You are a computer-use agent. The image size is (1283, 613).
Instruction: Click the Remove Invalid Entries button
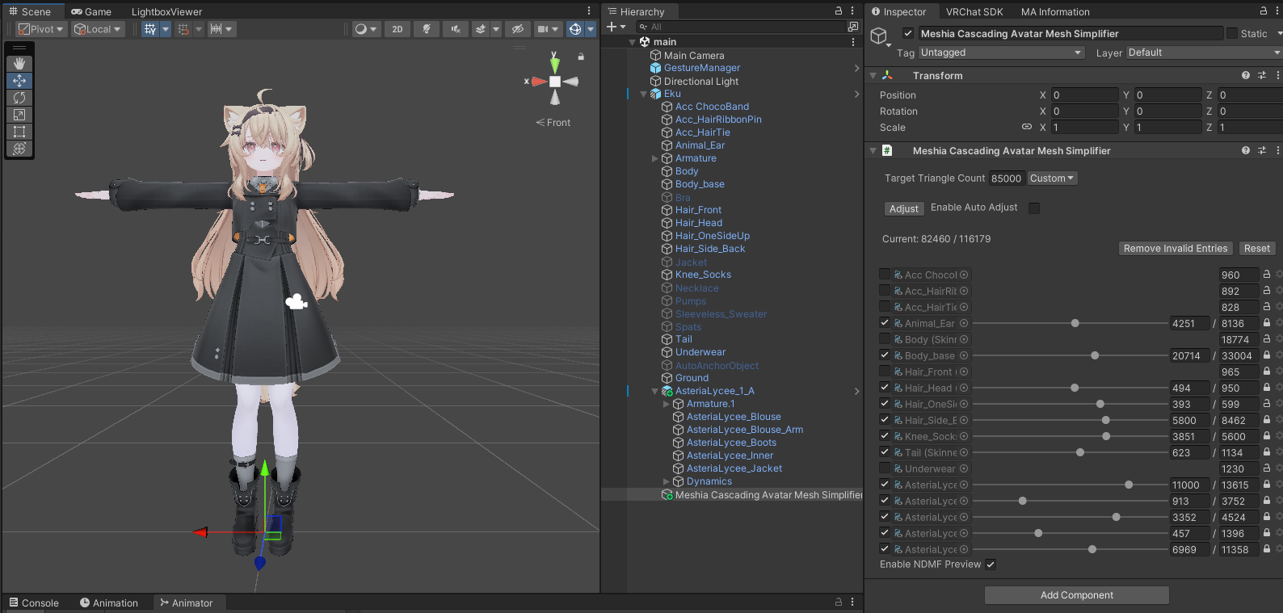click(x=1175, y=249)
